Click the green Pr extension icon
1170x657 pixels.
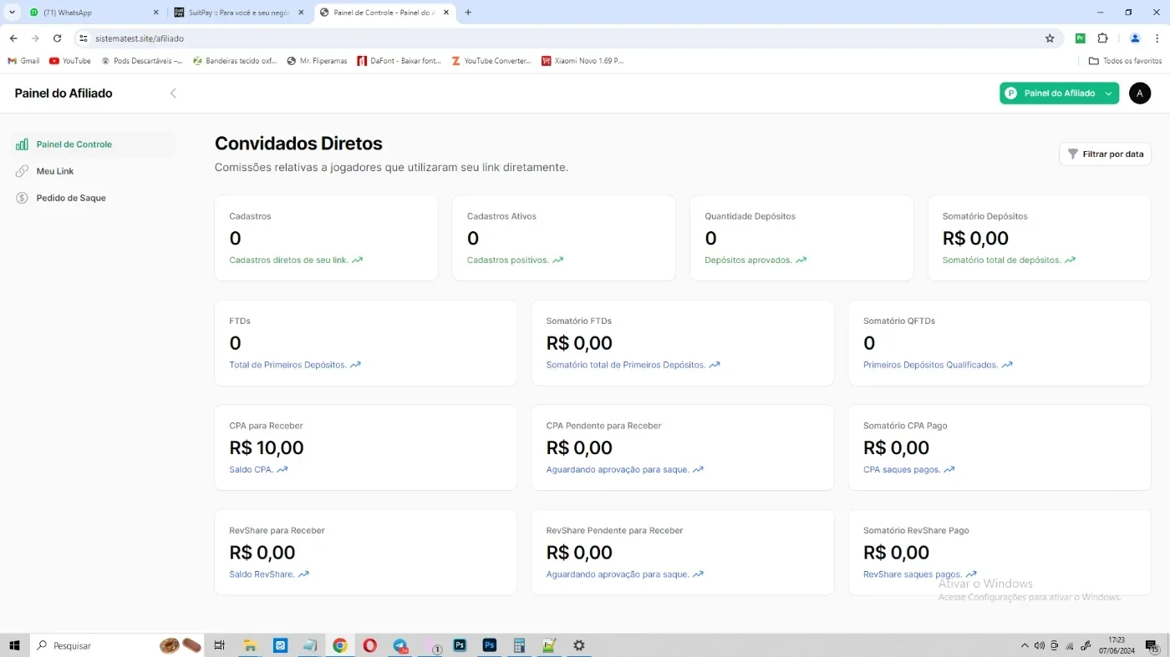coord(1080,38)
